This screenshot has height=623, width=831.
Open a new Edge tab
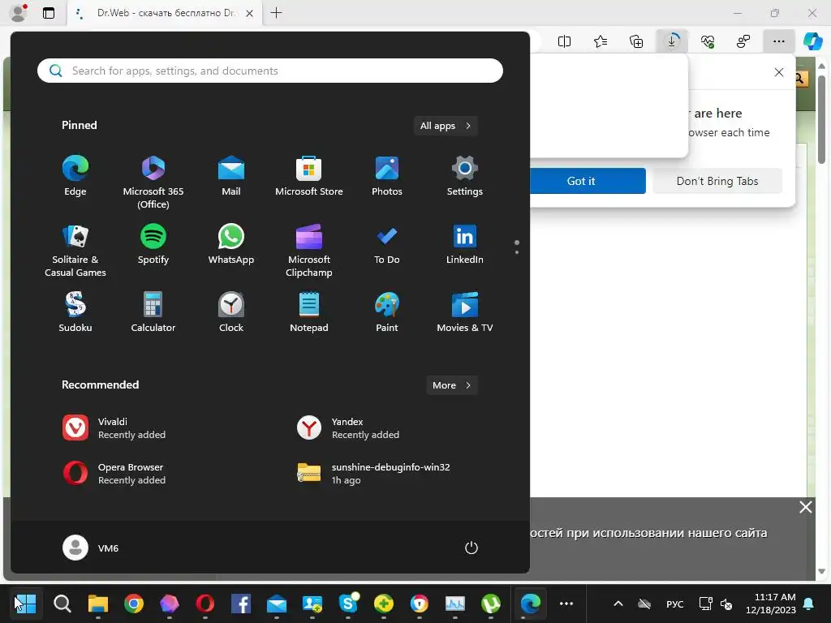[276, 13]
